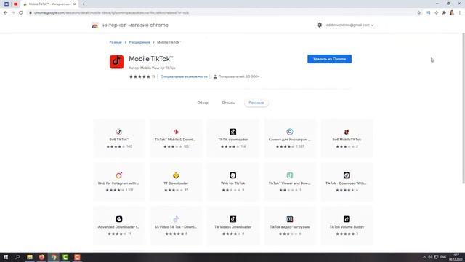Open the TikTok Mobile & Downloader extension icon

point(176,132)
